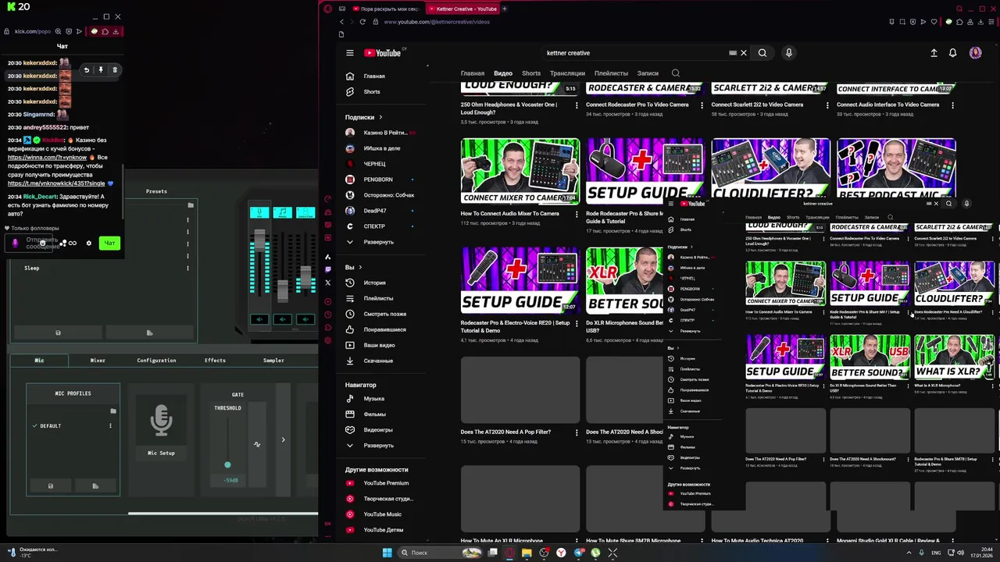The height and width of the screenshot is (562, 1000).
Task: Select the cyan Mic channel button above fader
Action: (259, 212)
